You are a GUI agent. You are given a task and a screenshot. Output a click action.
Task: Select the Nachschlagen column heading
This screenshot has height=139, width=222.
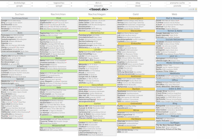(97, 14)
